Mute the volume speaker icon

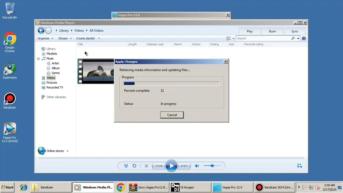pos(197,166)
